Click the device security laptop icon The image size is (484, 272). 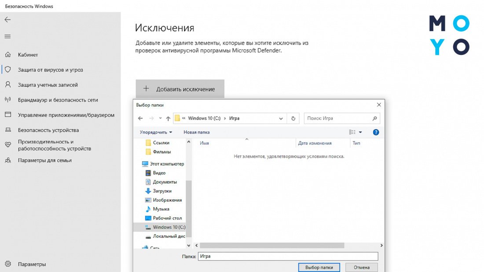coord(8,130)
